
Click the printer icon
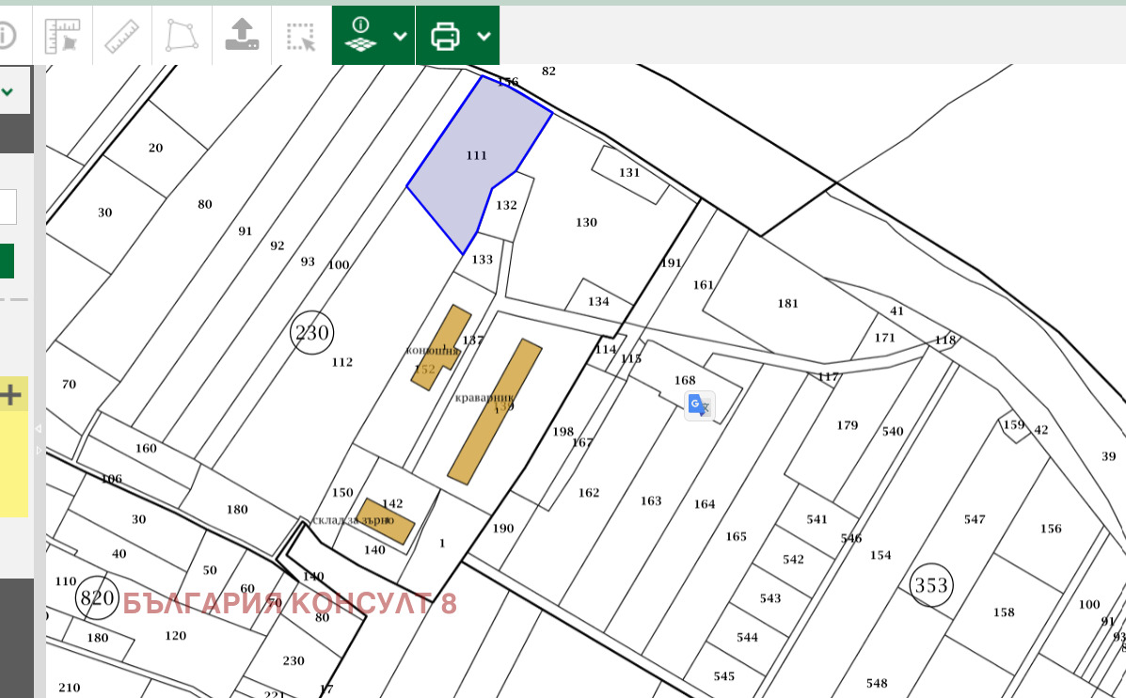click(445, 36)
